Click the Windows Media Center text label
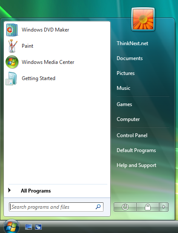 coord(48,62)
